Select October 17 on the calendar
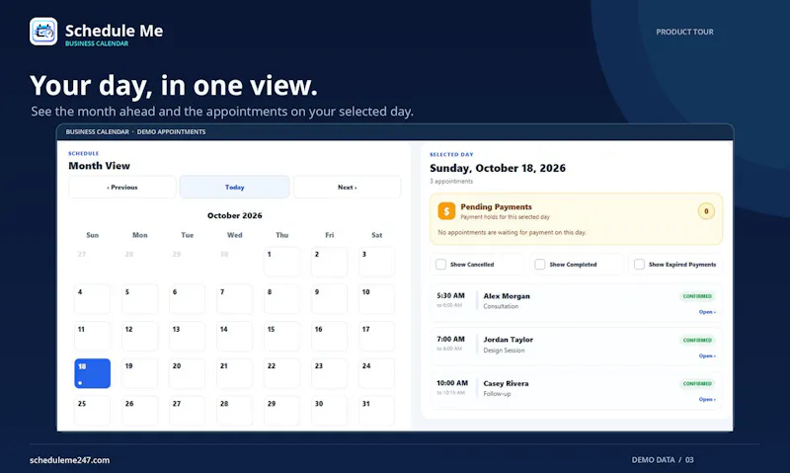 click(x=376, y=336)
